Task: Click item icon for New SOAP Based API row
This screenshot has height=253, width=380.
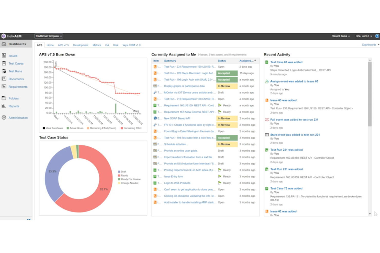Action: [x=155, y=118]
